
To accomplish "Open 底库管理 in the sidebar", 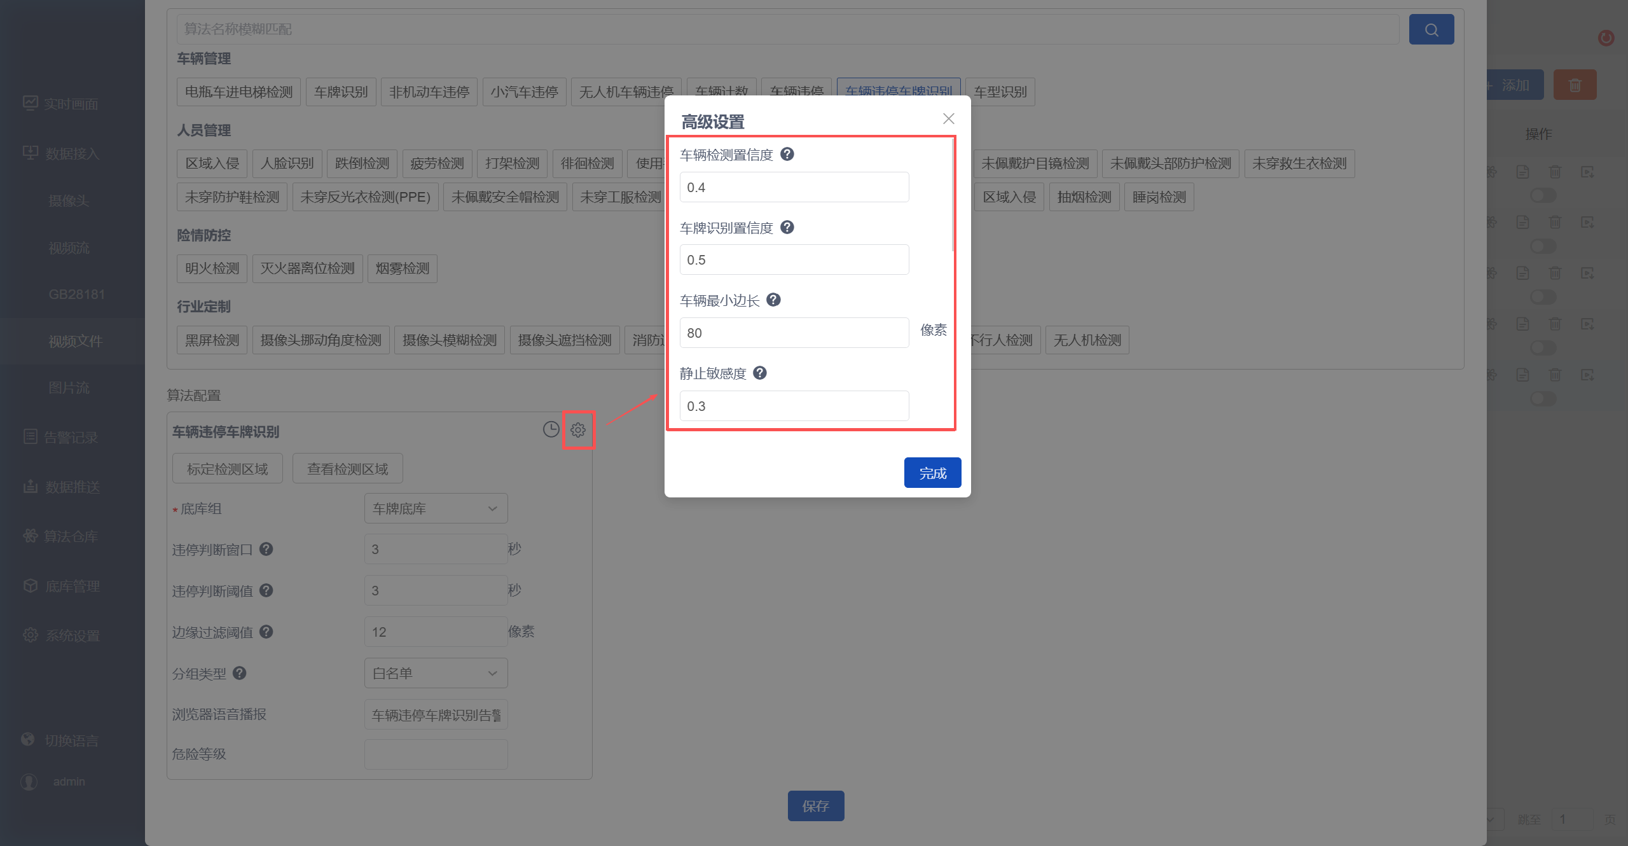I will pyautogui.click(x=61, y=586).
